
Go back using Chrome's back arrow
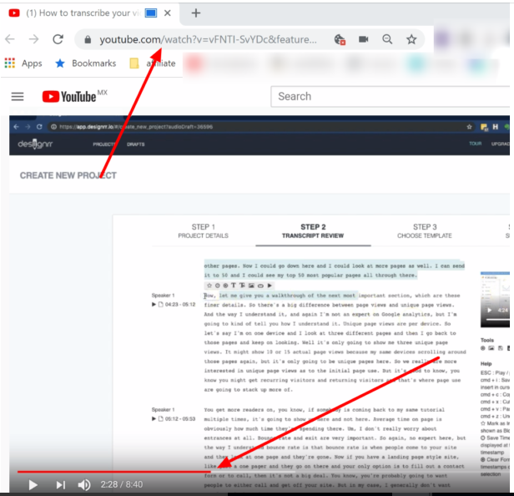click(10, 39)
